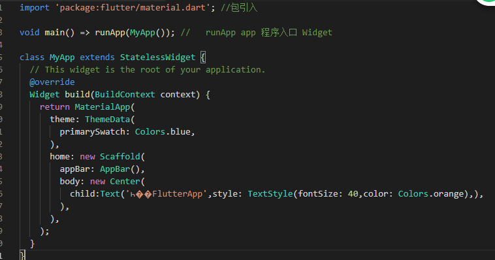The image size is (495, 260).
Task: Click the BuildContext parameter type
Action: [125, 95]
